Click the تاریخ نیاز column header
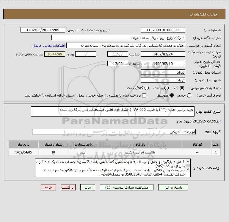 [23, 145]
